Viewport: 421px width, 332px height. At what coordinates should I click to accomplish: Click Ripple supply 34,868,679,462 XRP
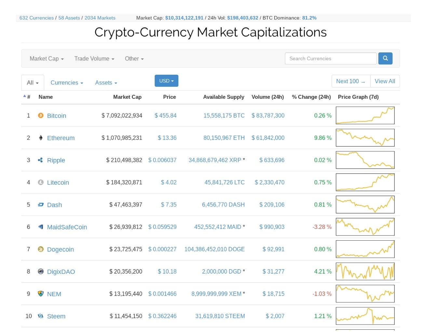(215, 160)
